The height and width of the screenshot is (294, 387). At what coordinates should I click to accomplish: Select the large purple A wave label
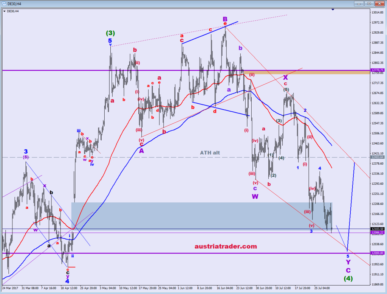(x=141, y=151)
